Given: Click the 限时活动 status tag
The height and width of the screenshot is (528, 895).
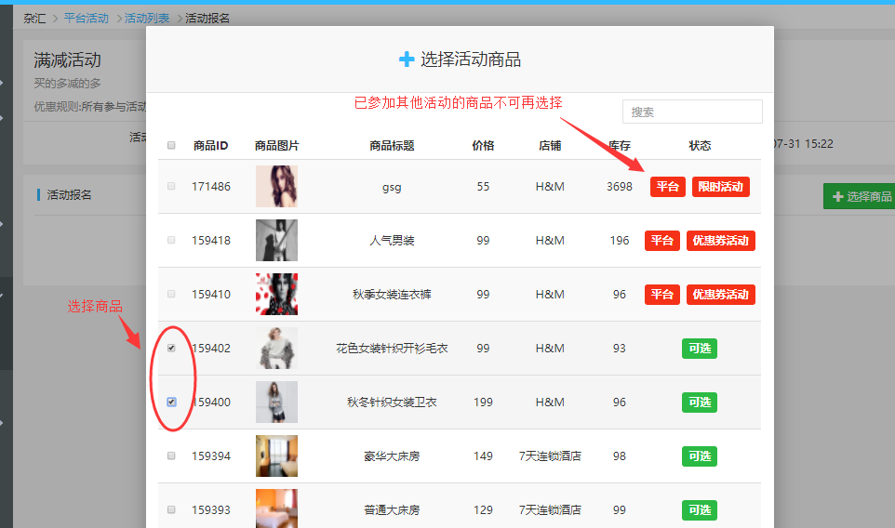Looking at the screenshot, I should (720, 187).
